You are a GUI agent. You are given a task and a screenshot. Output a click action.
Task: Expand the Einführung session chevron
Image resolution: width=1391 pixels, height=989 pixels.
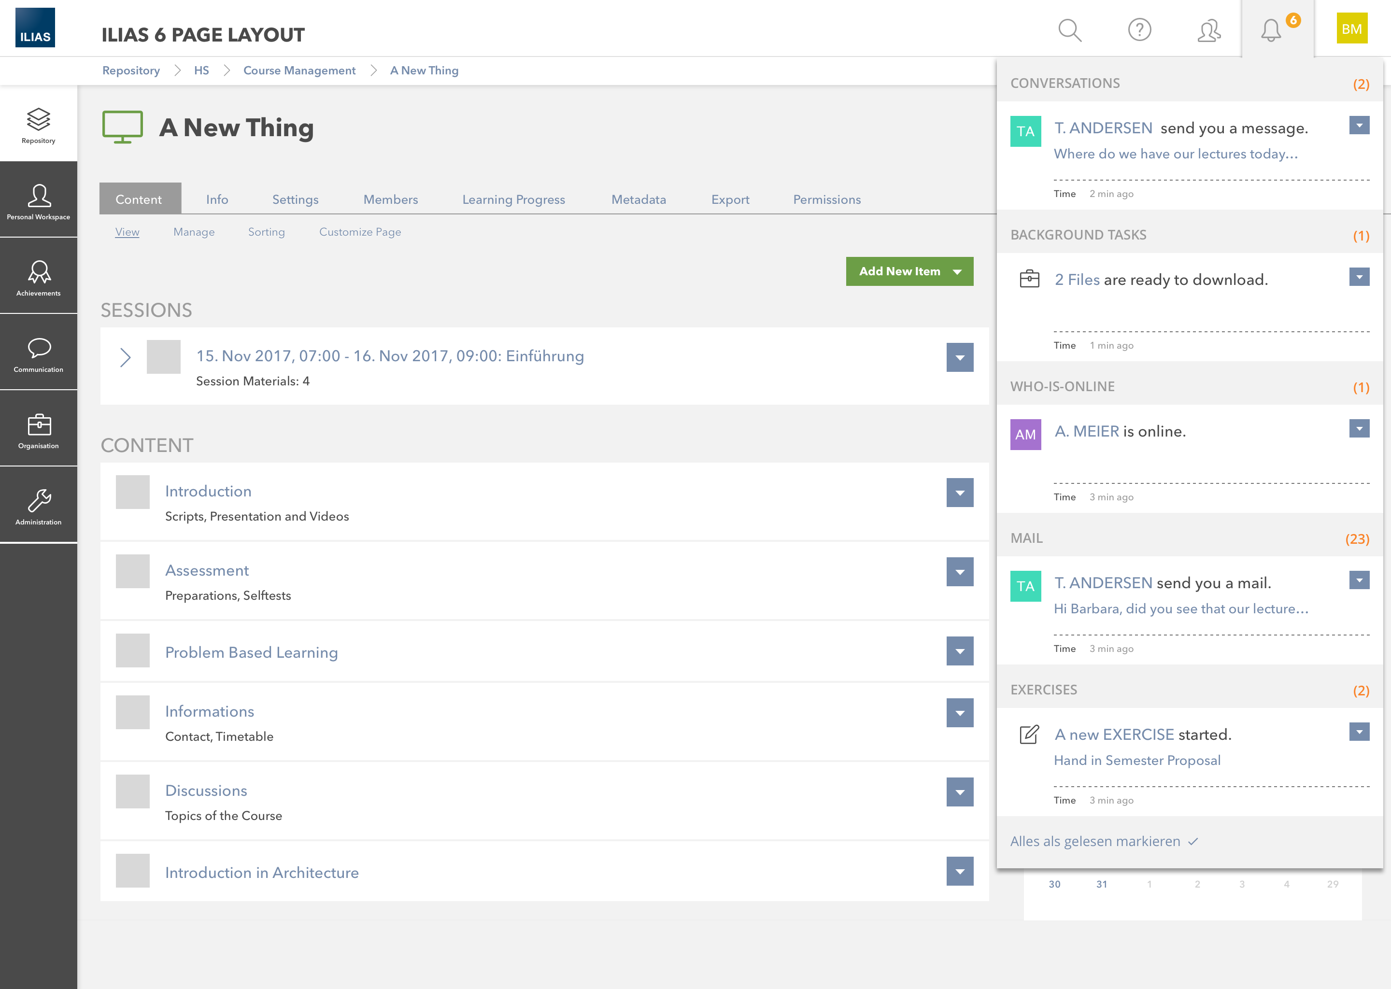125,357
